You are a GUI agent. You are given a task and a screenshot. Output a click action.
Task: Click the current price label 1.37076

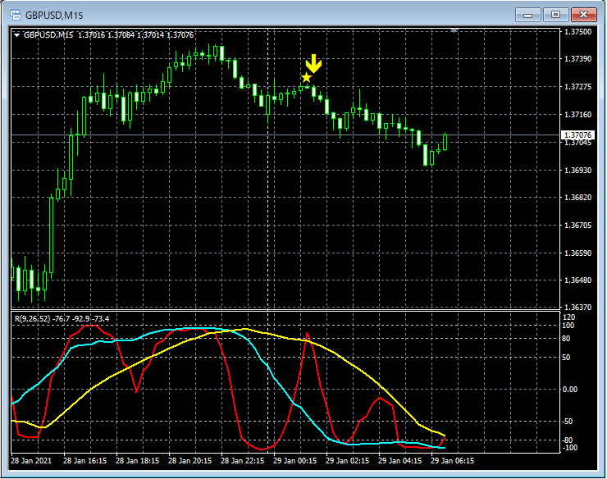tap(577, 135)
